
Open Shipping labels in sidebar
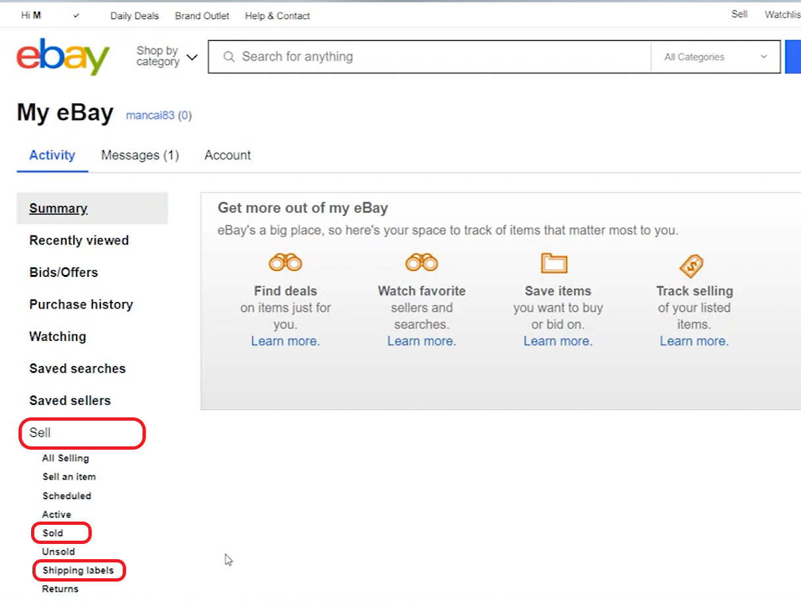pos(78,570)
